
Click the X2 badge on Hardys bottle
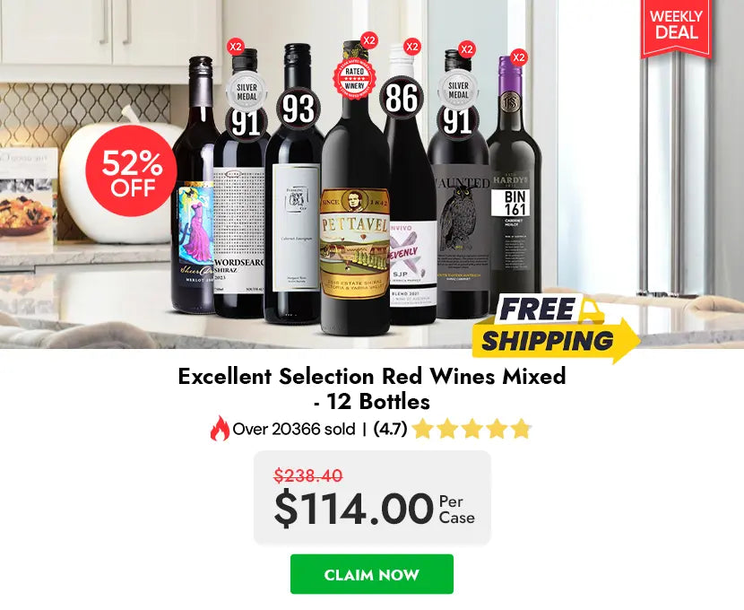[519, 57]
